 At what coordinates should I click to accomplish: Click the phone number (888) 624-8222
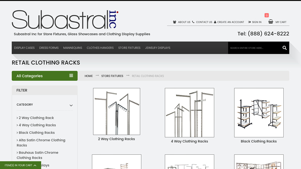click(x=268, y=34)
